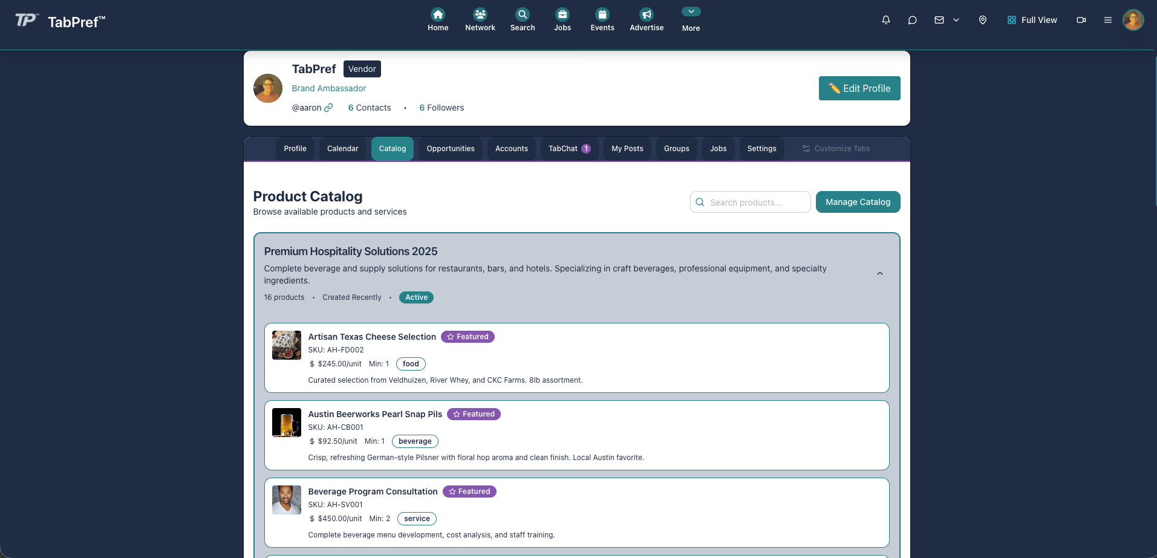View the 6 Contacts list
This screenshot has height=558, width=1157.
coord(370,108)
